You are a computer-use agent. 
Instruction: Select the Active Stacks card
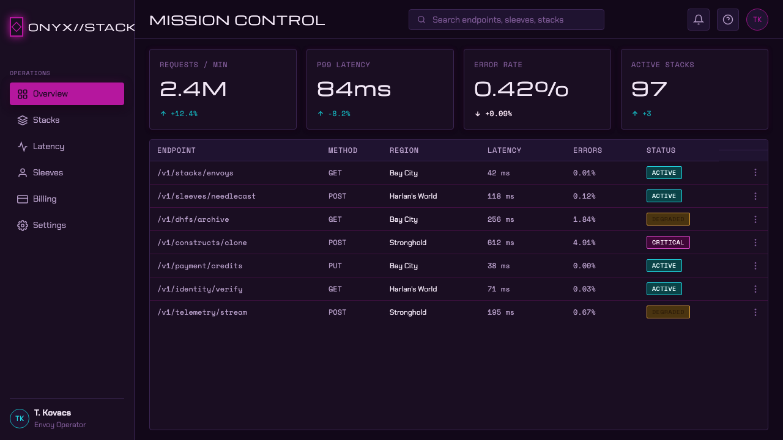pos(694,89)
